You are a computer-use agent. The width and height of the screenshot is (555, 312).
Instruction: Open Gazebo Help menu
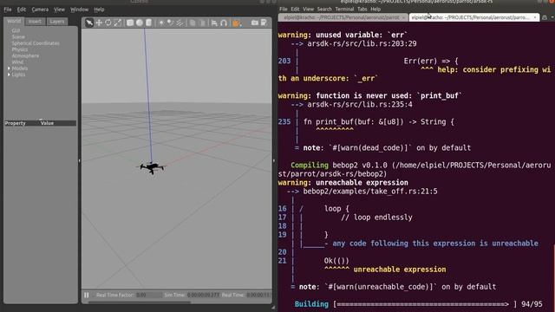pyautogui.click(x=99, y=10)
